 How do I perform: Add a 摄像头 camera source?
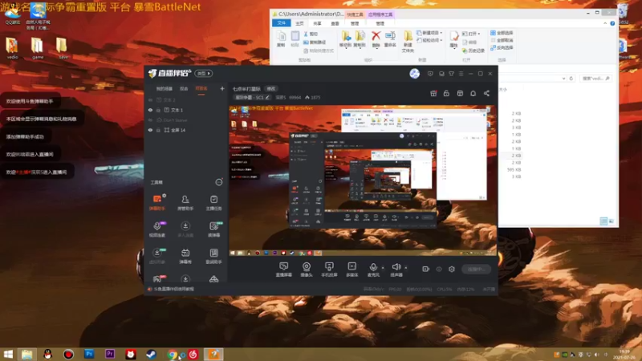click(307, 270)
